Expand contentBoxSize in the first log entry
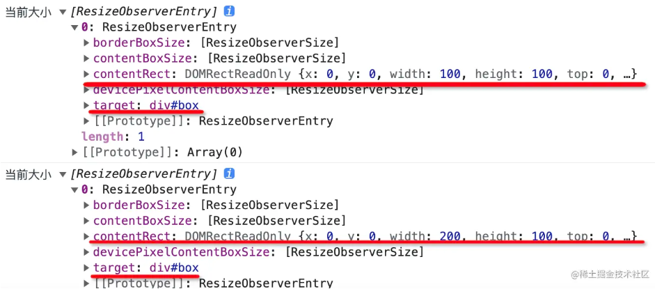 (x=86, y=59)
